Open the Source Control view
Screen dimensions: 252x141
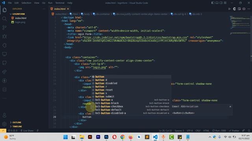pyautogui.click(x=4, y=27)
